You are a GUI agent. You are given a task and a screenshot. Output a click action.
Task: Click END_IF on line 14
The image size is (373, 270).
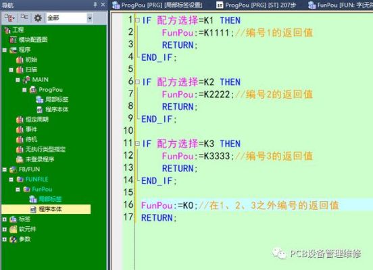[157, 181]
